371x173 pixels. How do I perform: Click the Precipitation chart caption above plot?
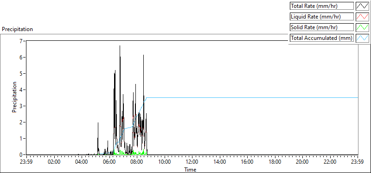17,29
